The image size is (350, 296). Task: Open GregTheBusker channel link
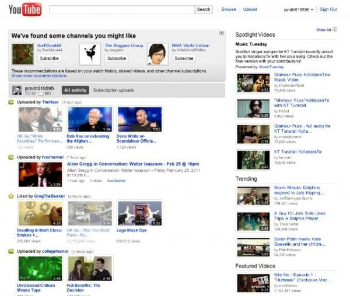50,196
